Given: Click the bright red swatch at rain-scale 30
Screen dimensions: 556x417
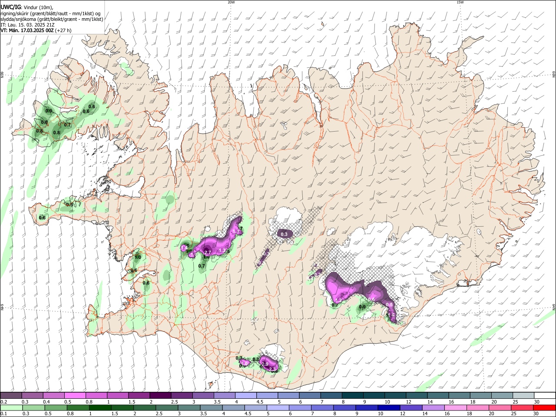Looking at the screenshot, I should (544, 408).
